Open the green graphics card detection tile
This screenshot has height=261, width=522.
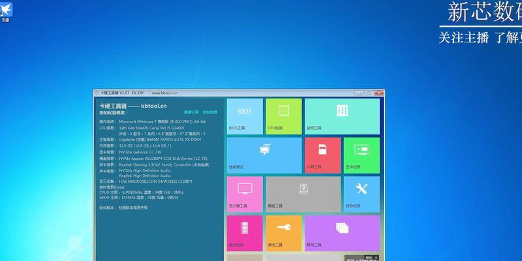361,155
